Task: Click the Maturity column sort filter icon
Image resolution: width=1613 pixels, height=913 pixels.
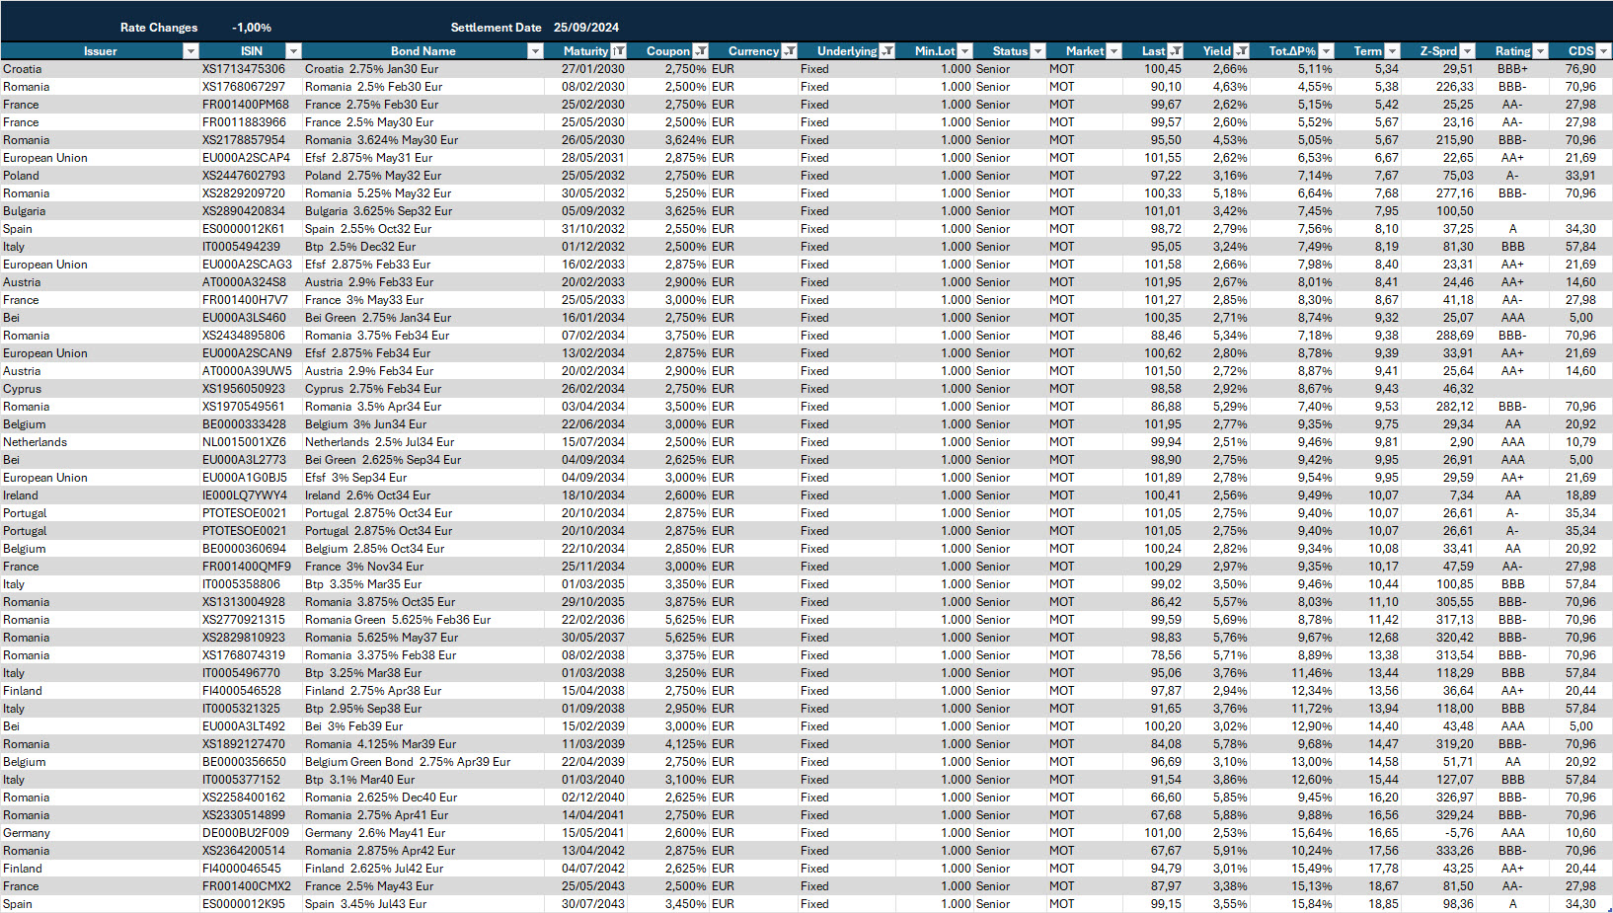Action: click(619, 51)
